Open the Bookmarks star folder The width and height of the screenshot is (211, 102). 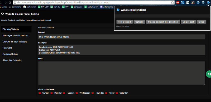tap(15, 7)
